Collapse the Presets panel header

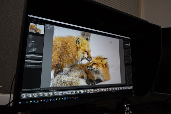[x=29, y=34]
